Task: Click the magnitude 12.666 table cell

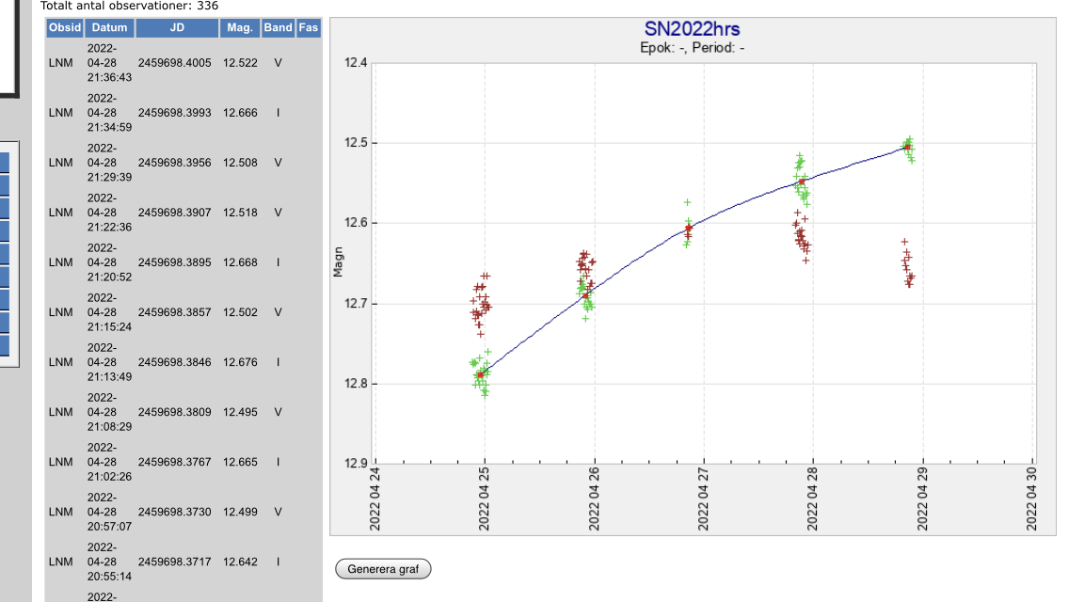Action: pyautogui.click(x=240, y=113)
